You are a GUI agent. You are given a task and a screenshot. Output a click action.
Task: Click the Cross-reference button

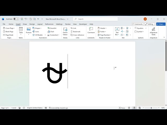pyautogui.click(x=77, y=35)
